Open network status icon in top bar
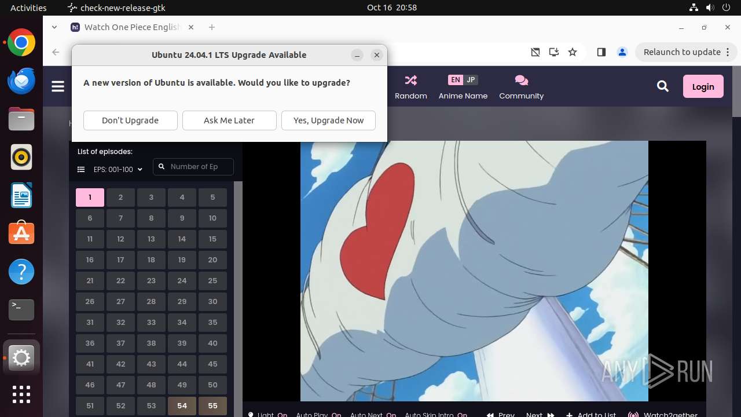Image resolution: width=741 pixels, height=417 pixels. 694,8
